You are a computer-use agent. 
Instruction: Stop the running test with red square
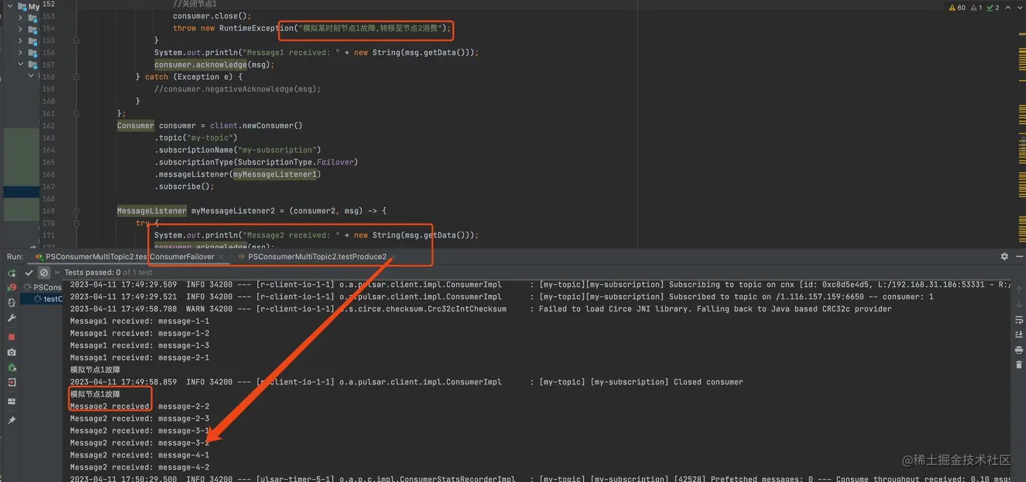pos(12,337)
